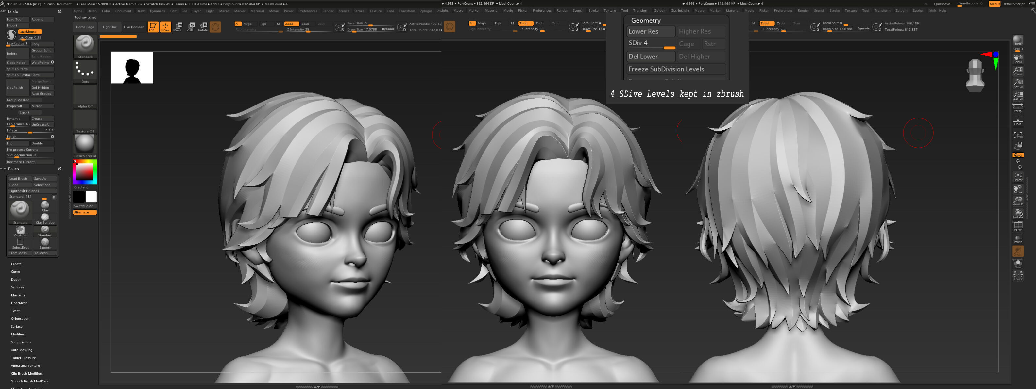
Task: Expand the Create brush section
Action: (x=16, y=264)
